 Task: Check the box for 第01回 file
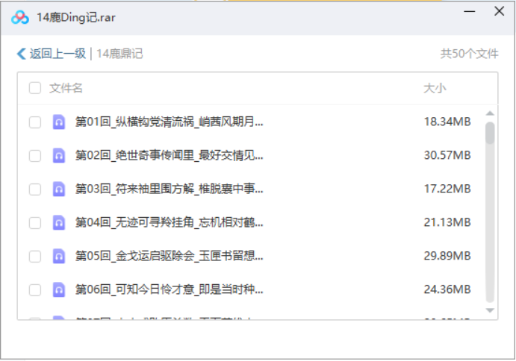coord(35,122)
